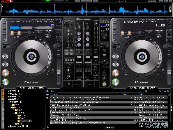Click the large yellow effect on/off button

104,84
